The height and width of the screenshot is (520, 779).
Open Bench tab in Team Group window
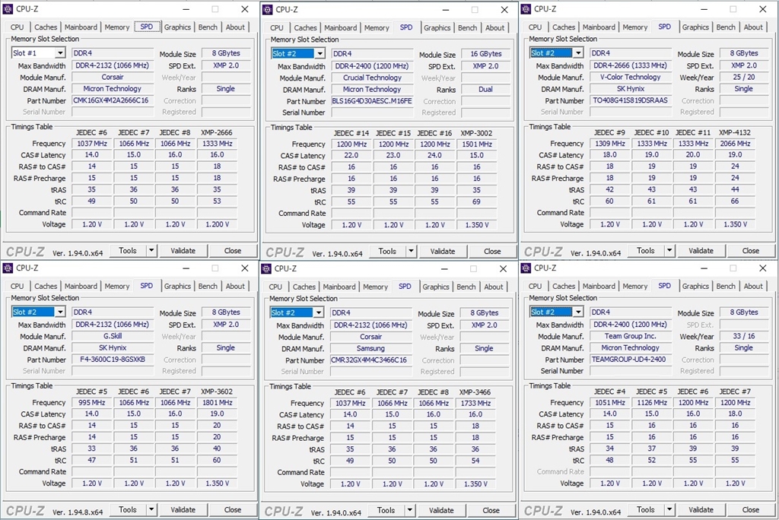[x=726, y=286]
